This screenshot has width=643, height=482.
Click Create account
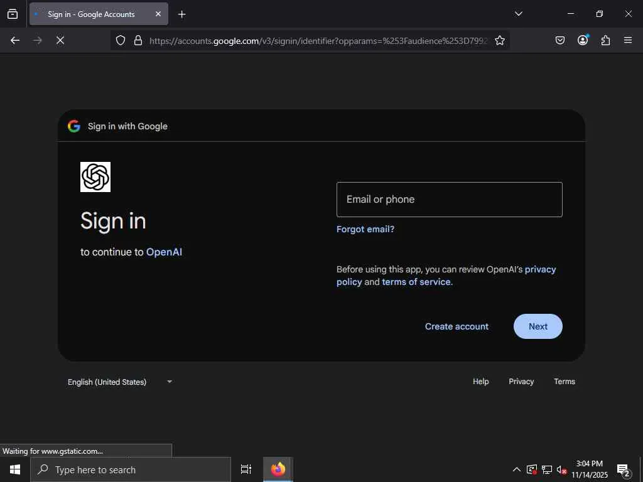tap(457, 326)
